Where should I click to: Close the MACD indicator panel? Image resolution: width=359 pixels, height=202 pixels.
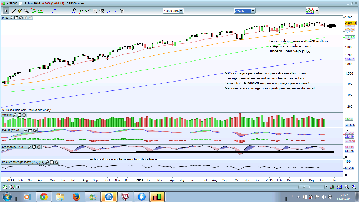click(35, 130)
